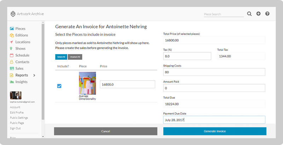Expand the Reports submenu arrow
The width and height of the screenshot is (283, 145).
(34, 75)
